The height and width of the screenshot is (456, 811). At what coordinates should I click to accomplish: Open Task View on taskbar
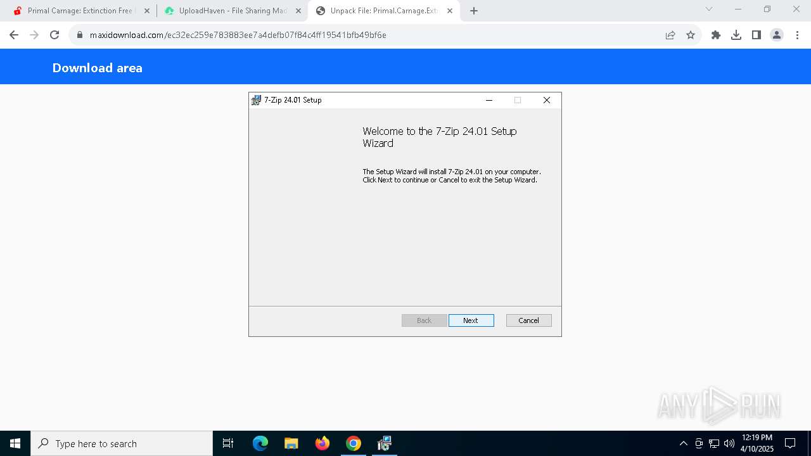228,443
